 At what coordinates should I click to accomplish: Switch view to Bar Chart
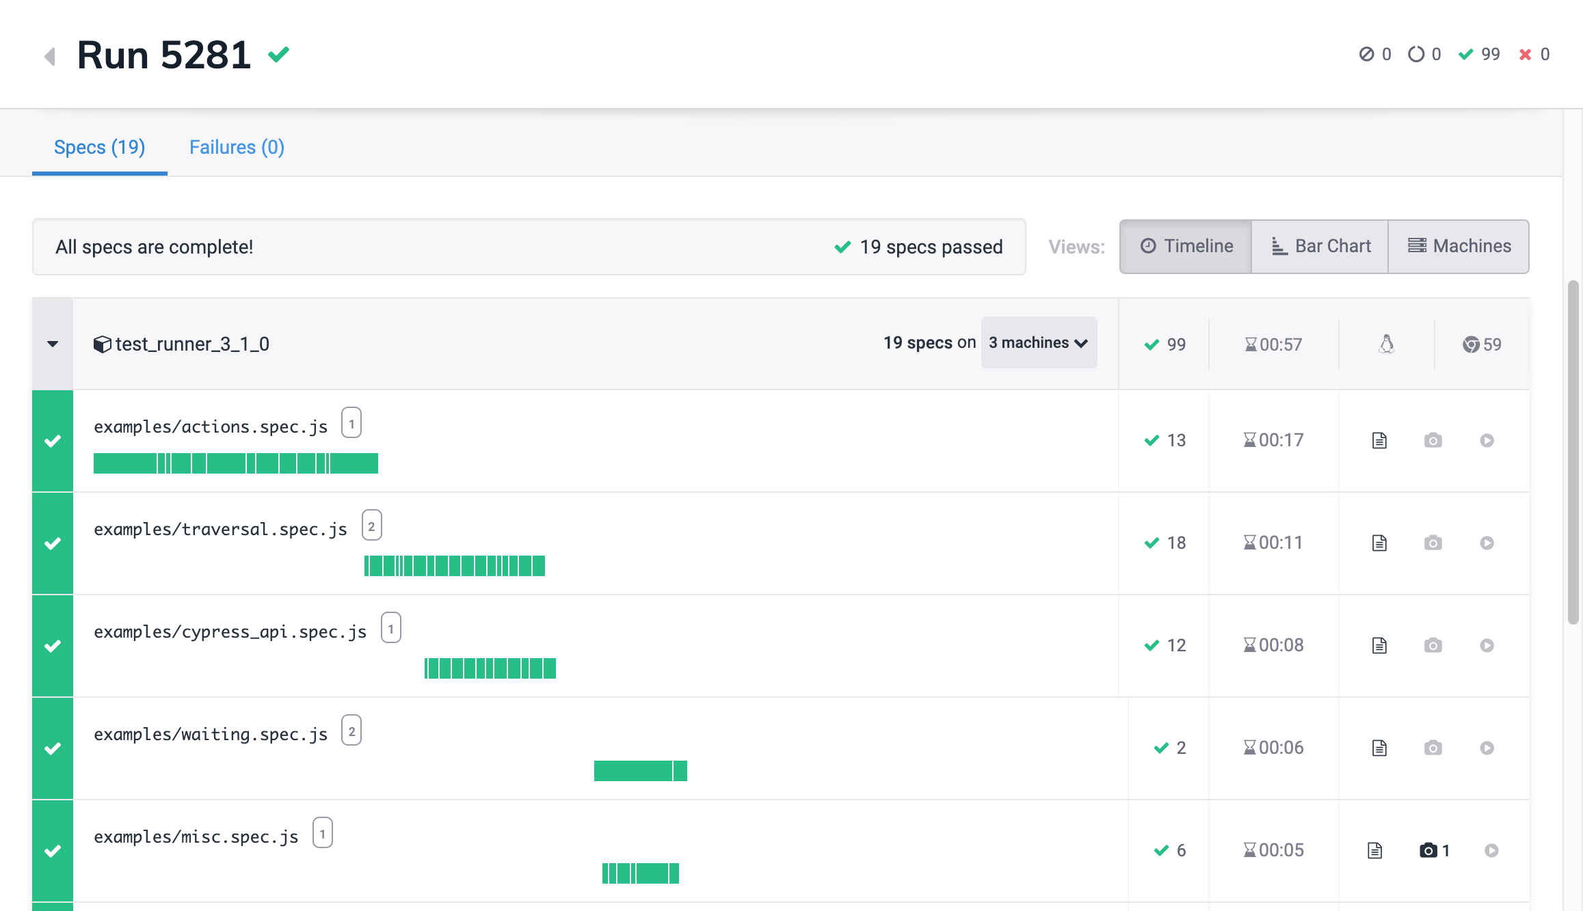point(1320,246)
